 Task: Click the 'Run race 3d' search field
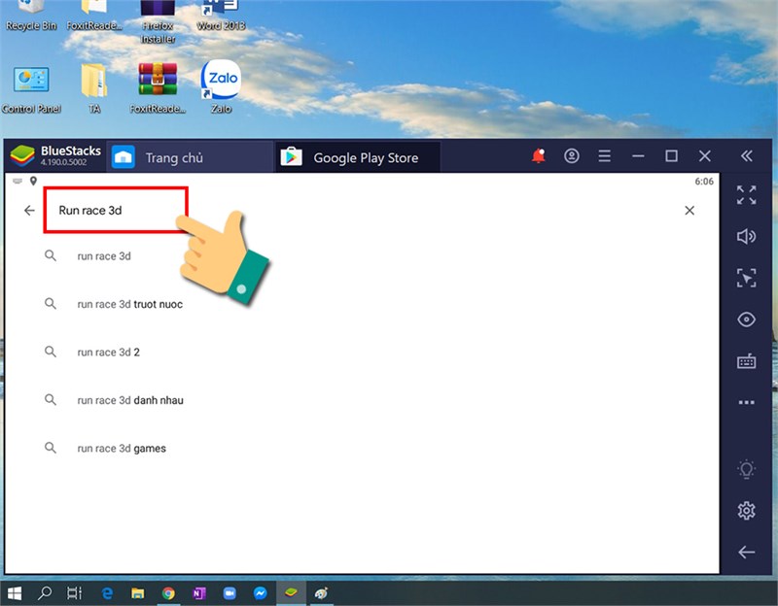[116, 210]
